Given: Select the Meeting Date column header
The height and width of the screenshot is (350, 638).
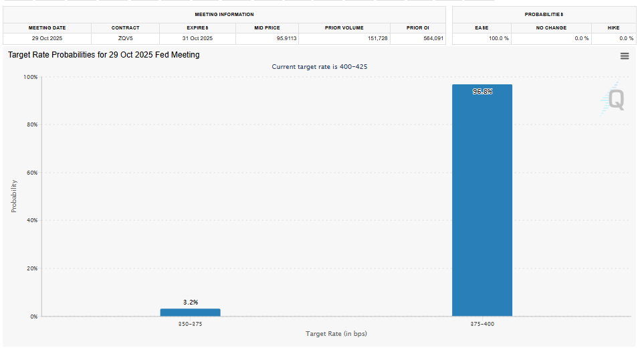Looking at the screenshot, I should (47, 27).
